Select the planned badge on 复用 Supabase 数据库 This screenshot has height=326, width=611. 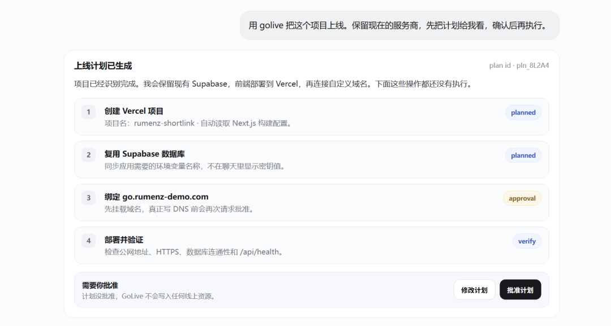coord(523,155)
